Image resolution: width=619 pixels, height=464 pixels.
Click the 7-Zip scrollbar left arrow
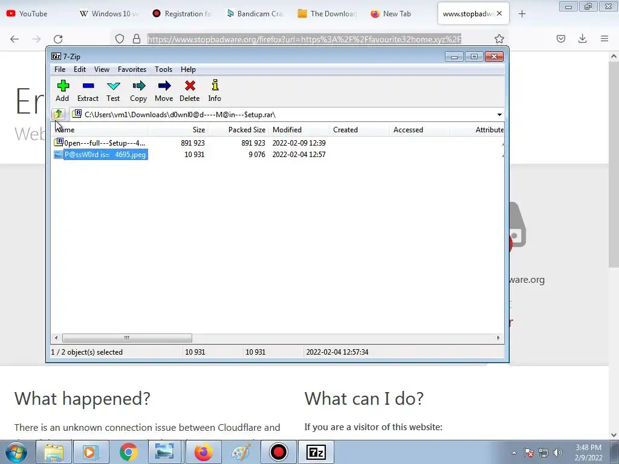pos(56,338)
